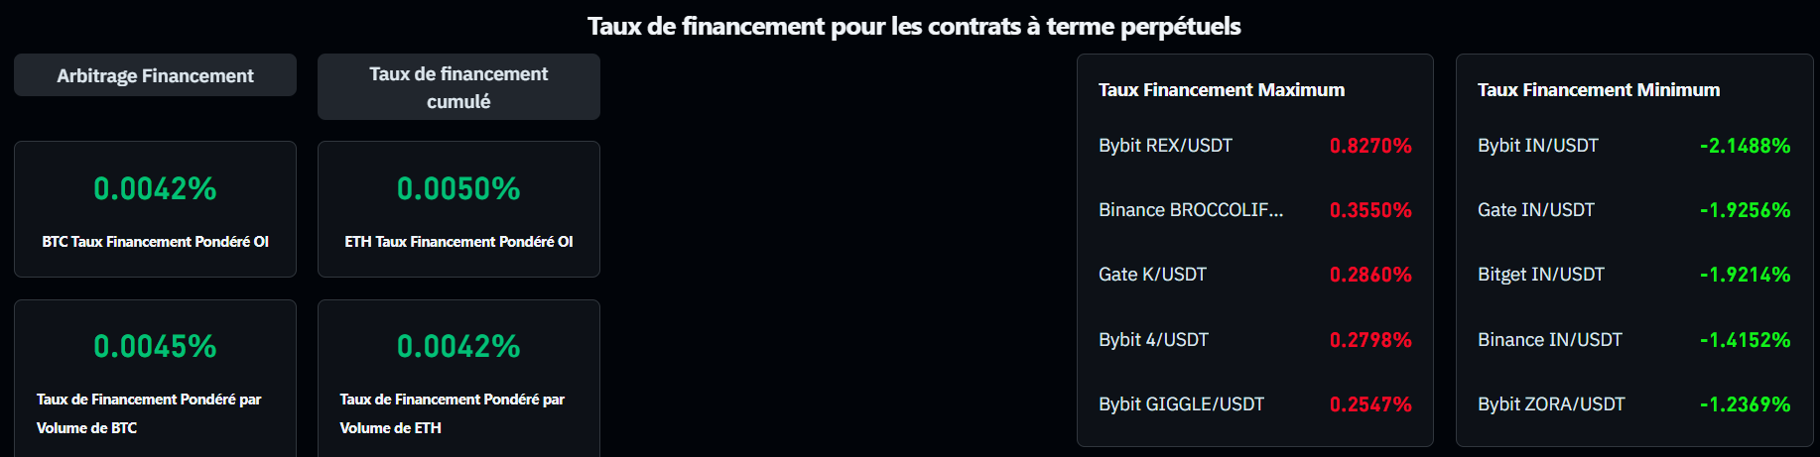Open the Binance BROCCOLIF... pair entry

[1191, 210]
